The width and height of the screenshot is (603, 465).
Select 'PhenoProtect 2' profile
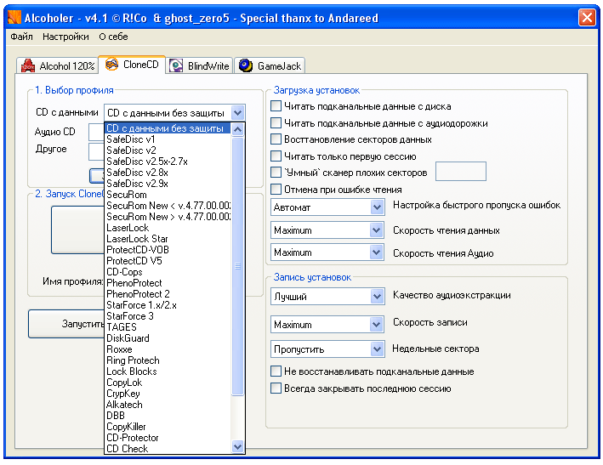coord(168,294)
